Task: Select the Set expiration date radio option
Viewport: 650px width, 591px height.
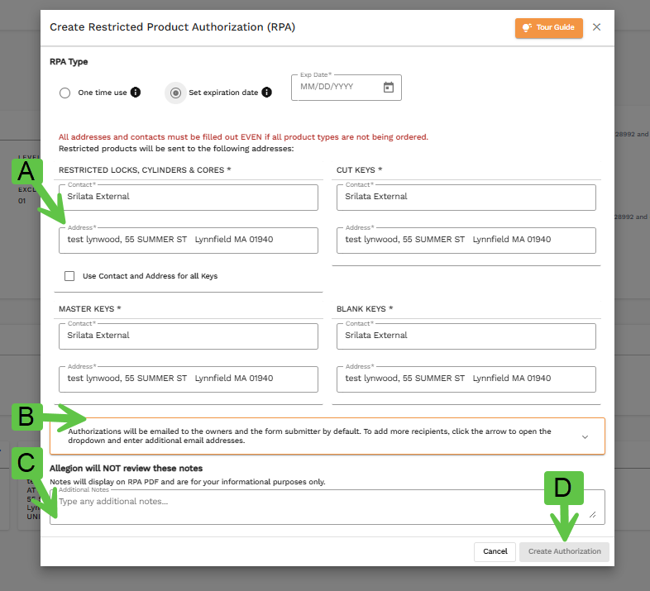Action: tap(175, 93)
